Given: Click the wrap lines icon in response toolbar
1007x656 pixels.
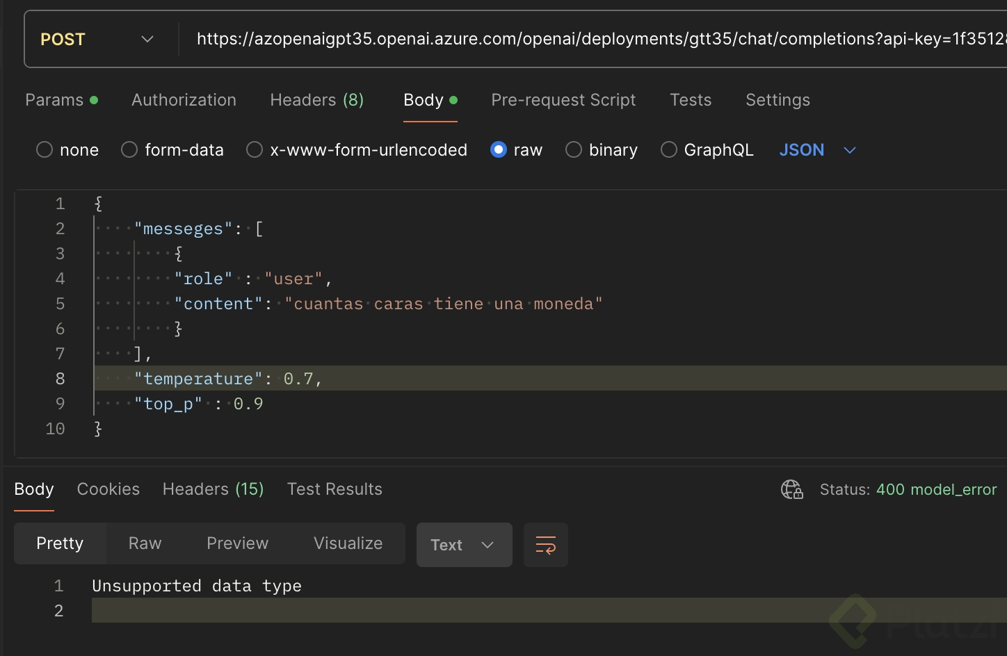Looking at the screenshot, I should 545,545.
